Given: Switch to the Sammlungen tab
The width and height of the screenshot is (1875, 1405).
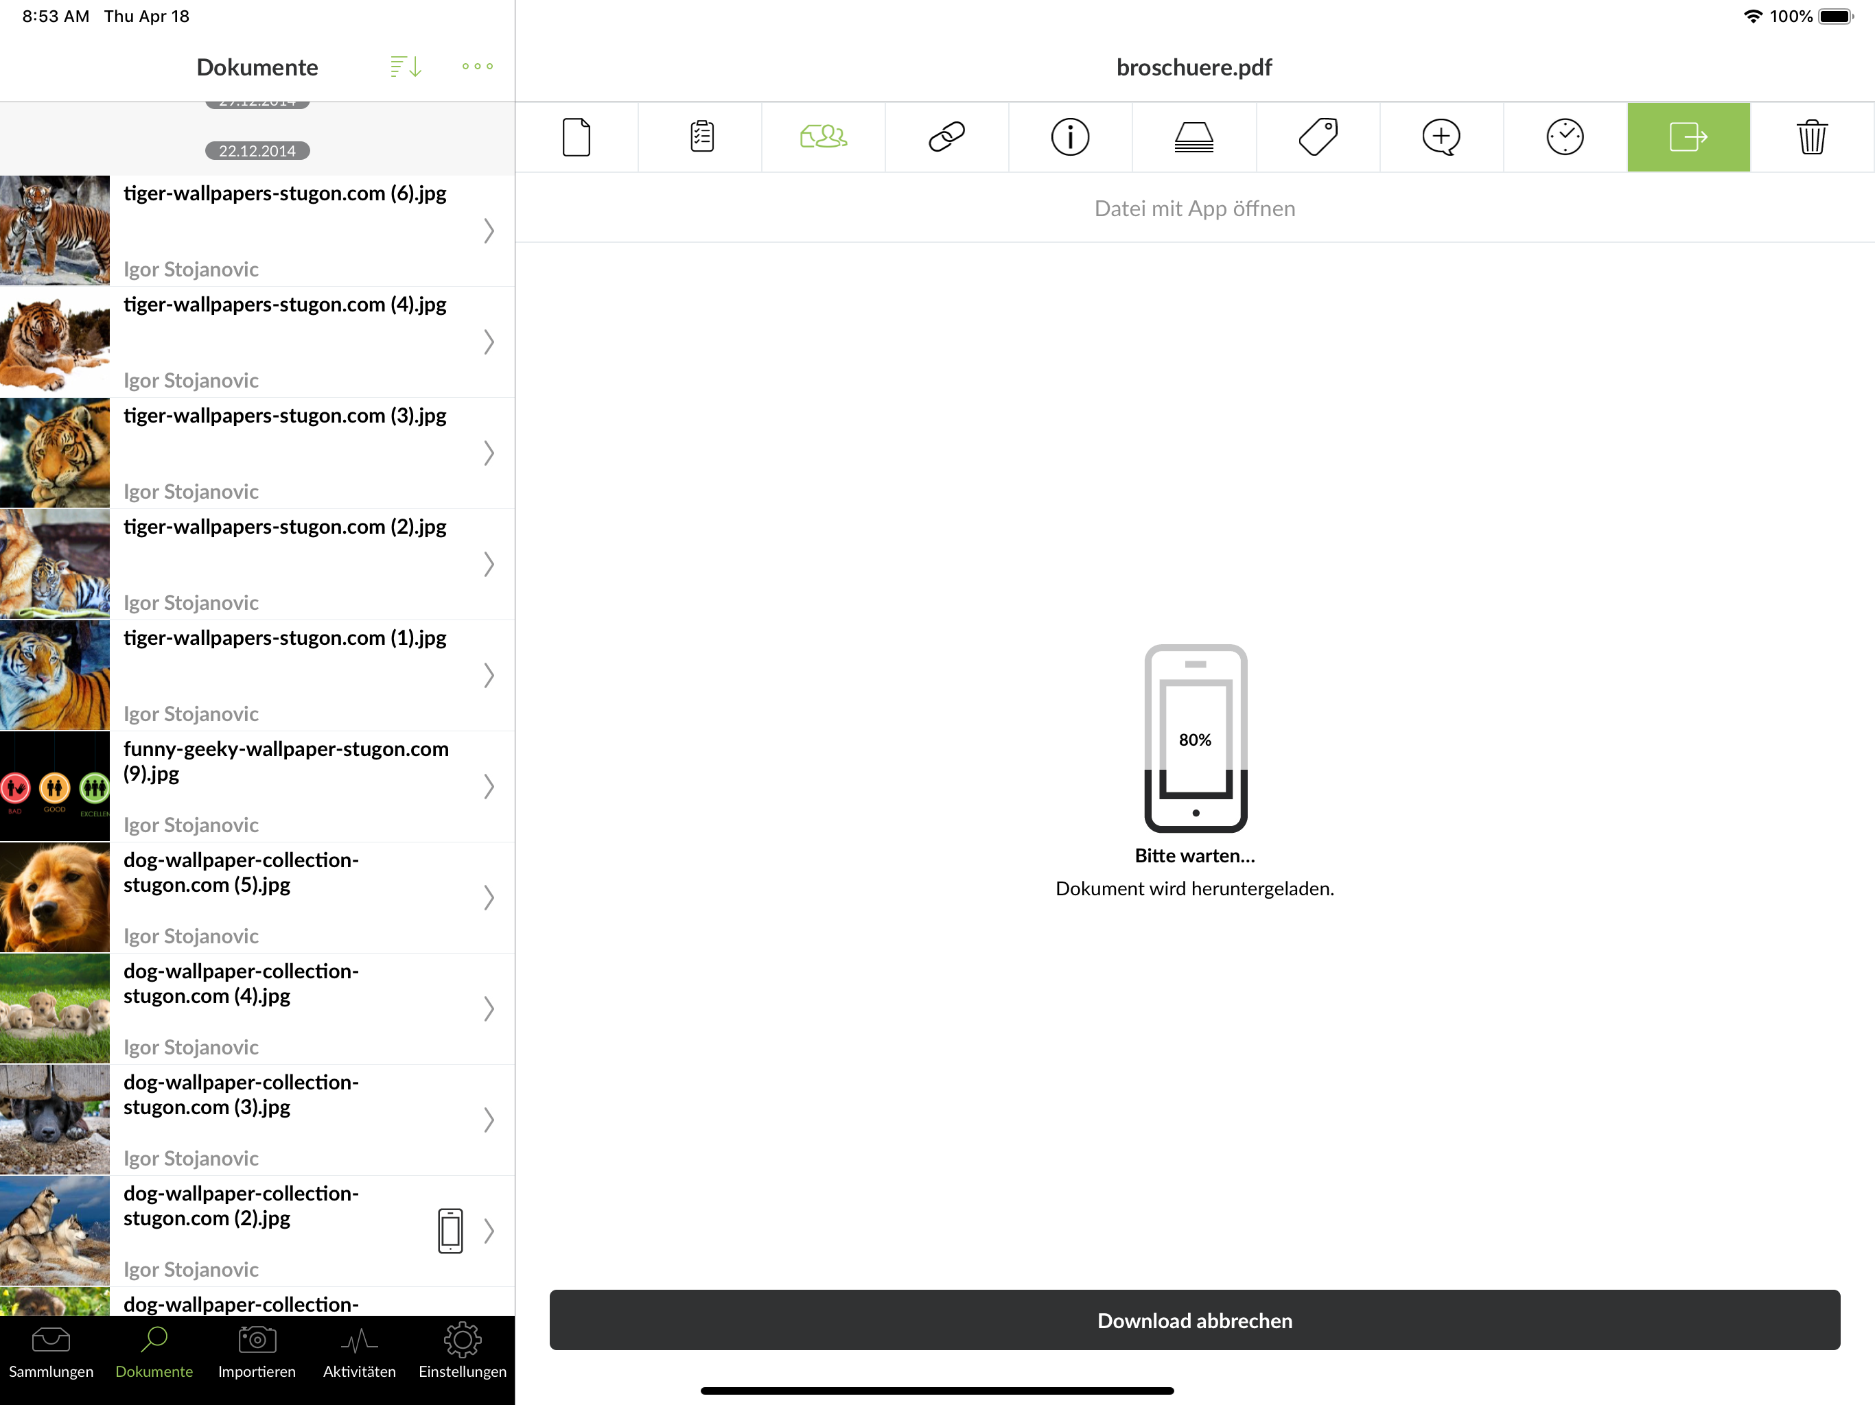Looking at the screenshot, I should 51,1354.
